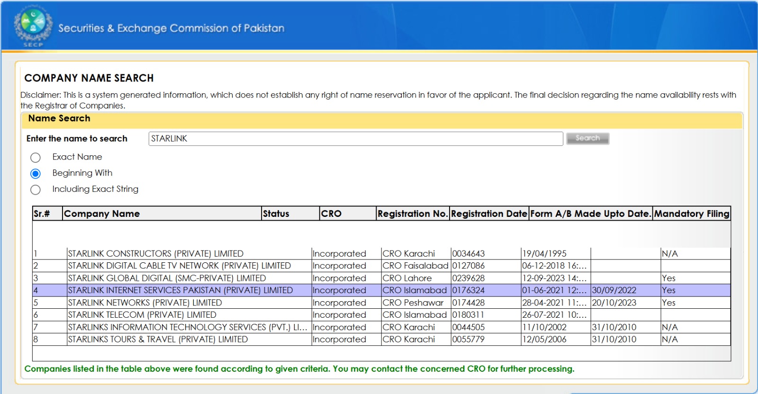This screenshot has height=394, width=758.
Task: Click the Securities & Exchange Commission of Pakistan title
Action: pyautogui.click(x=171, y=28)
